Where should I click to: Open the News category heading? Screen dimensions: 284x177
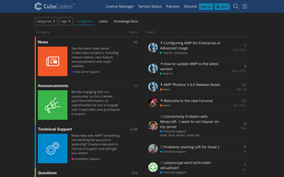coord(43,42)
